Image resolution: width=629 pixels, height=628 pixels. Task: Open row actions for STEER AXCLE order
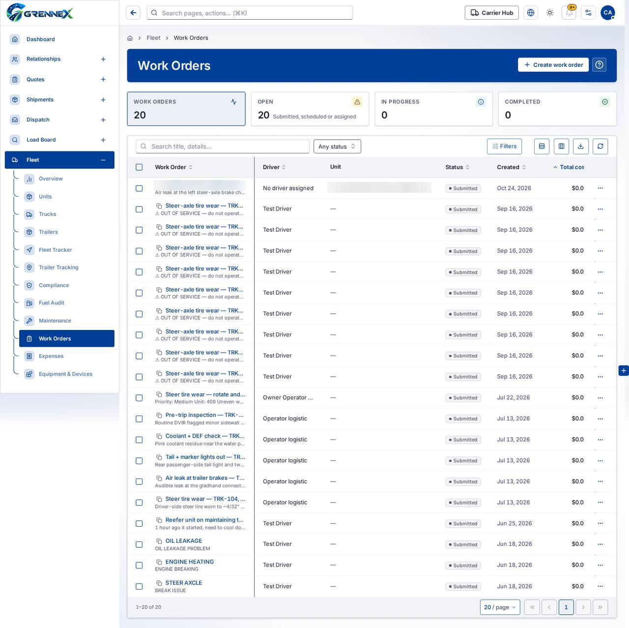(600, 586)
